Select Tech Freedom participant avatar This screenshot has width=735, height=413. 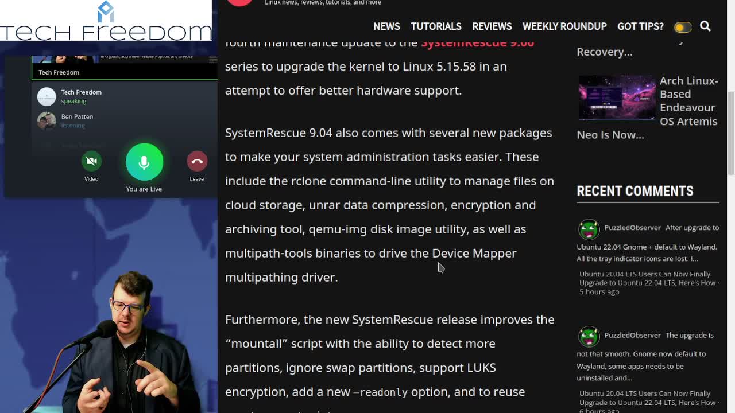coord(47,96)
